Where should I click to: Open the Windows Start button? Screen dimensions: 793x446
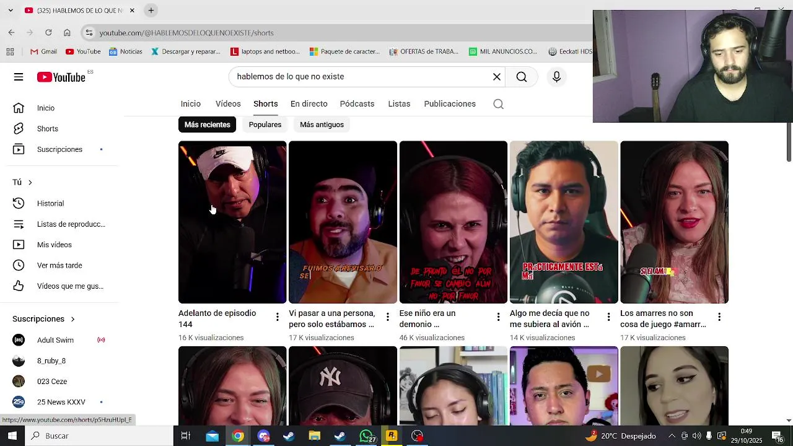coord(12,436)
